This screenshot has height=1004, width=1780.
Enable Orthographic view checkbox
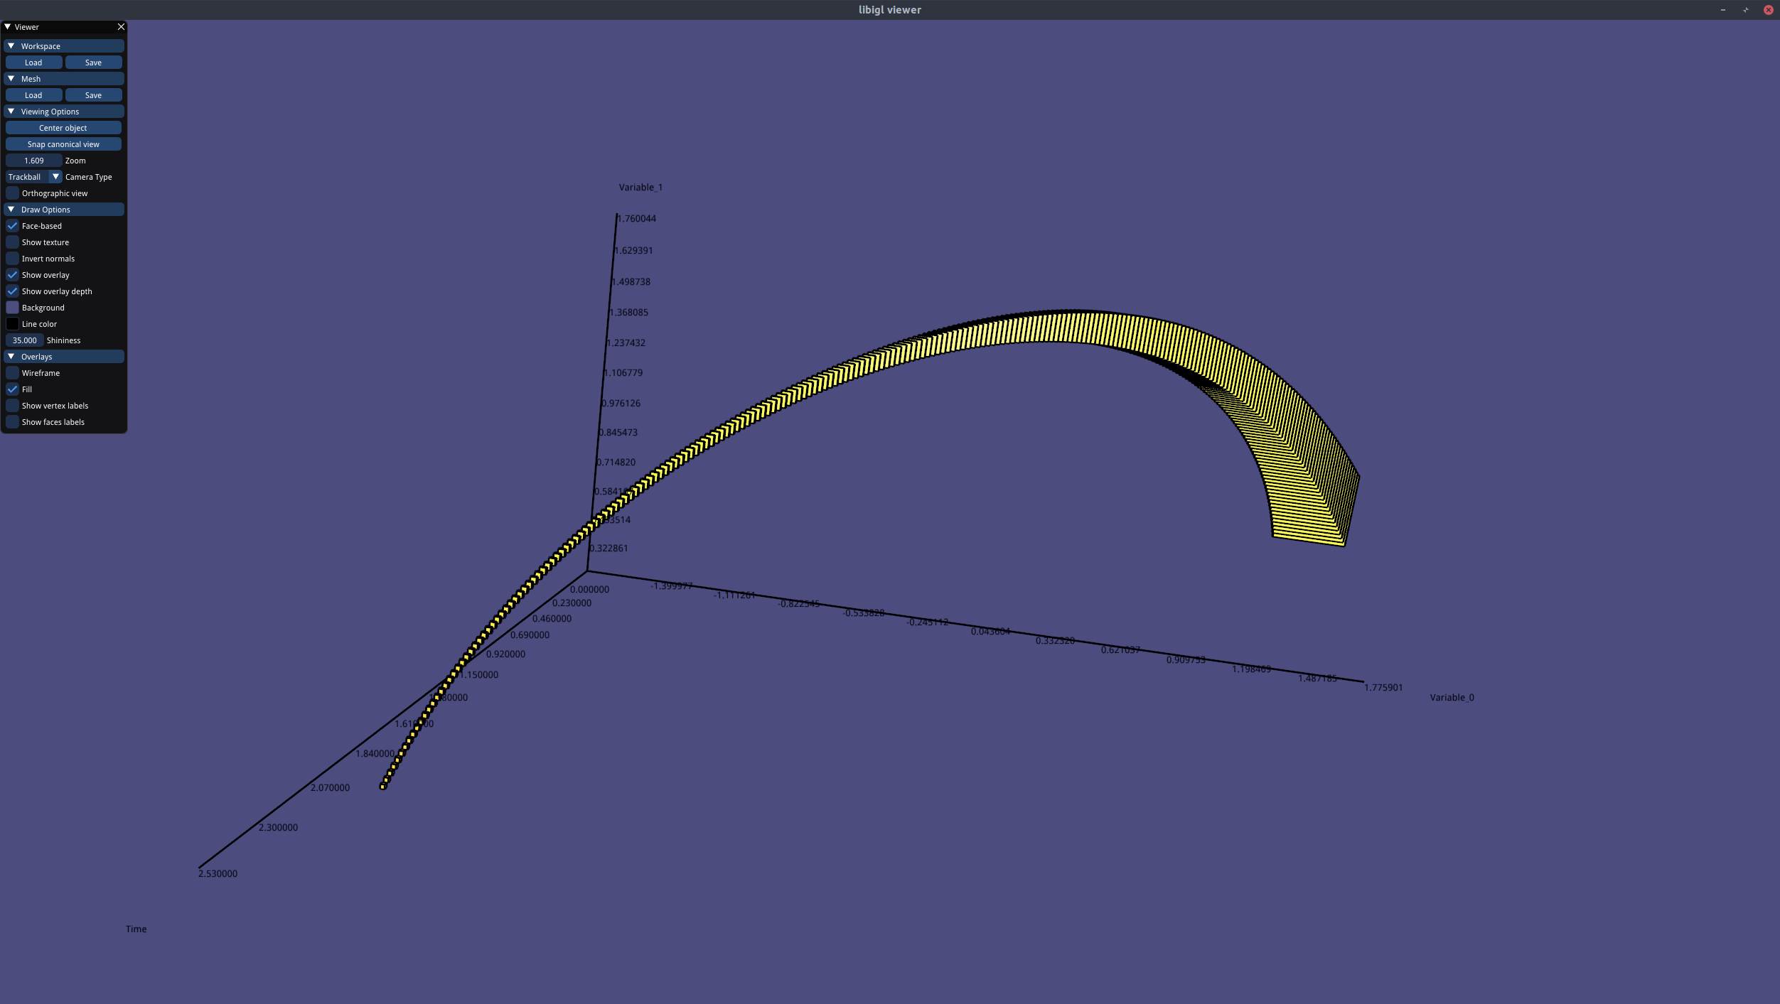point(13,193)
